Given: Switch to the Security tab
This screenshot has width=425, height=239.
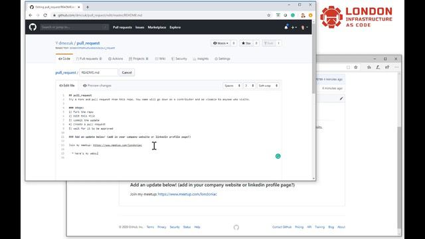Looking at the screenshot, I should pos(179,58).
